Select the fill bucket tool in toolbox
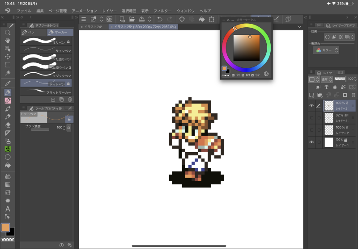 point(8,165)
